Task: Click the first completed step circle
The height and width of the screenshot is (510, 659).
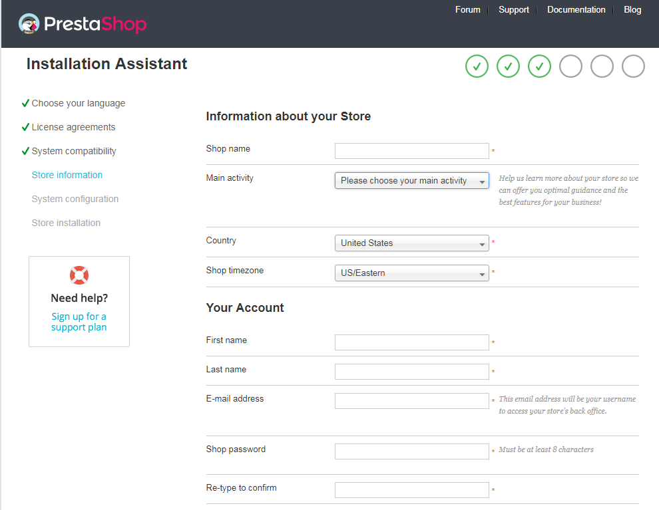Action: (x=477, y=66)
